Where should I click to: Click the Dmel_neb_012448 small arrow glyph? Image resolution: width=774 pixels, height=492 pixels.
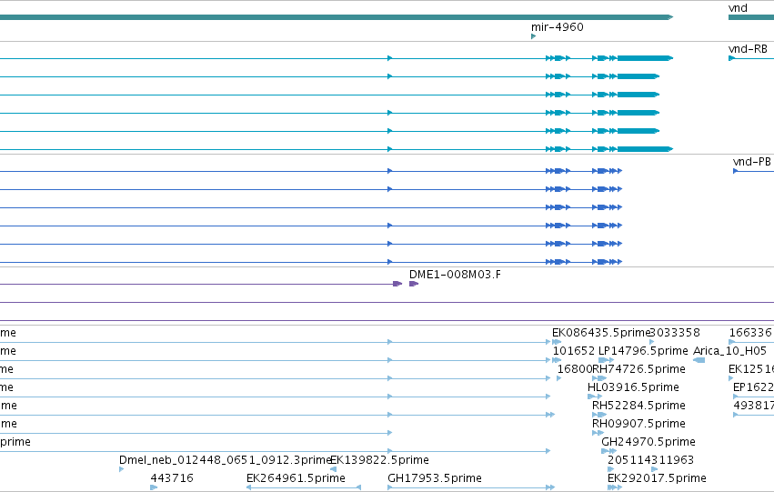122,469
